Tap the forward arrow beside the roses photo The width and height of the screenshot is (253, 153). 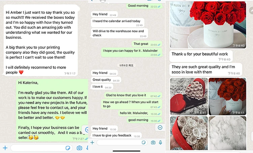pos(251,11)
